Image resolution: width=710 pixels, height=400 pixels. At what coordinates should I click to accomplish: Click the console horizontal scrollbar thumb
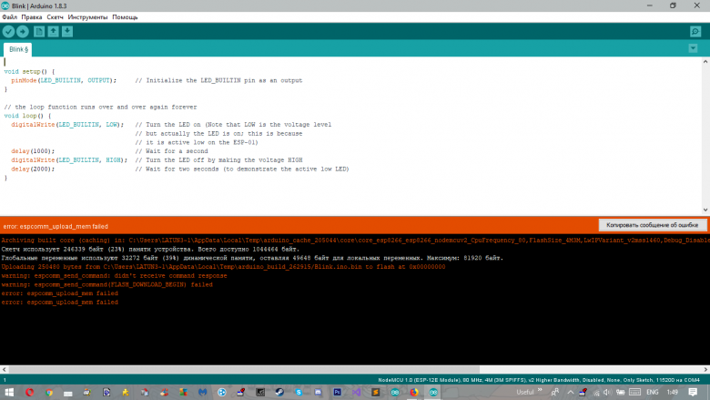244,370
